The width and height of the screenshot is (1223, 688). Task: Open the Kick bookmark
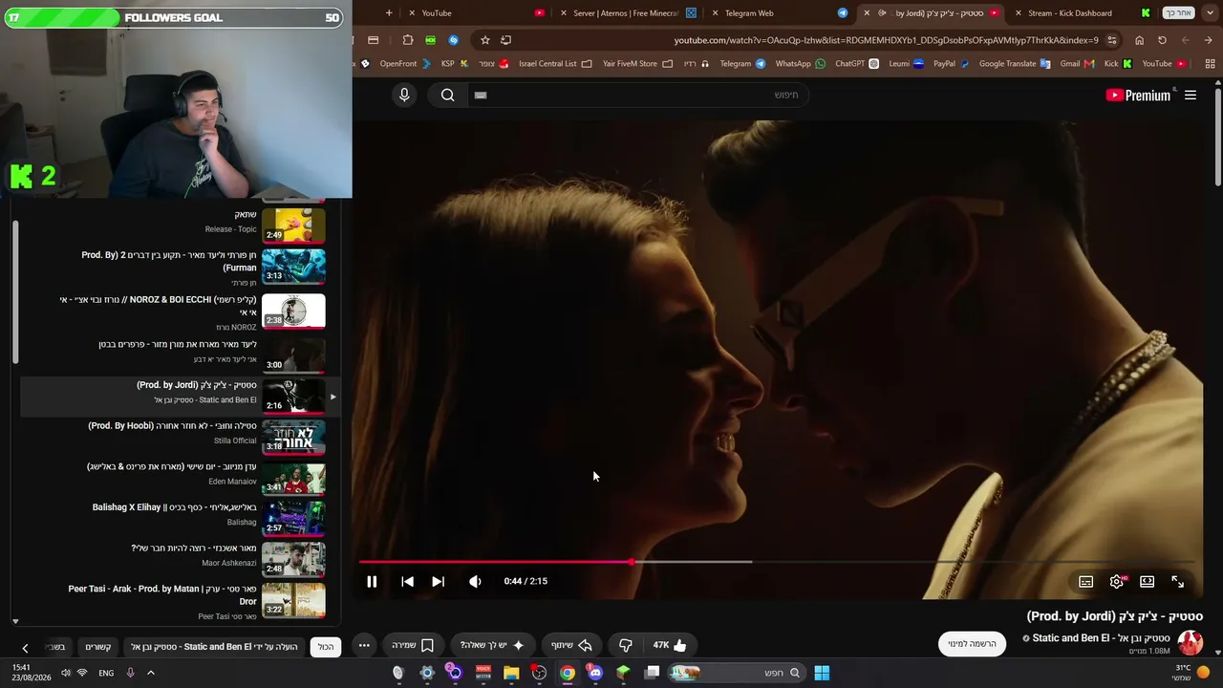point(1118,64)
